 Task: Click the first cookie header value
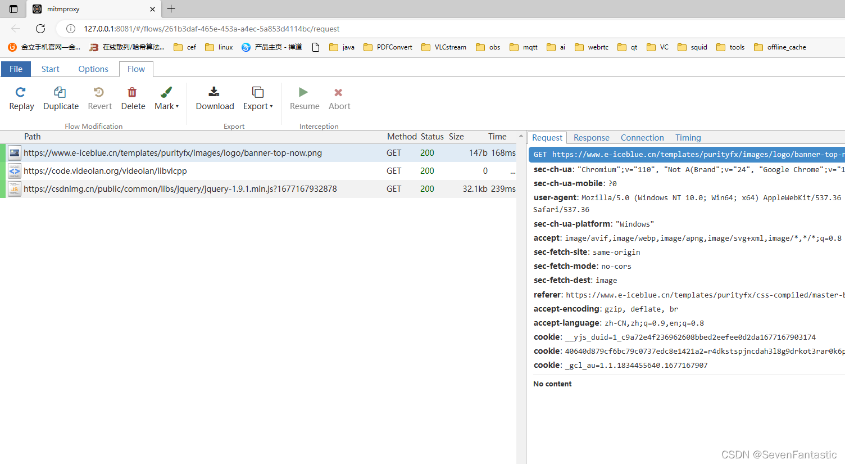click(690, 337)
